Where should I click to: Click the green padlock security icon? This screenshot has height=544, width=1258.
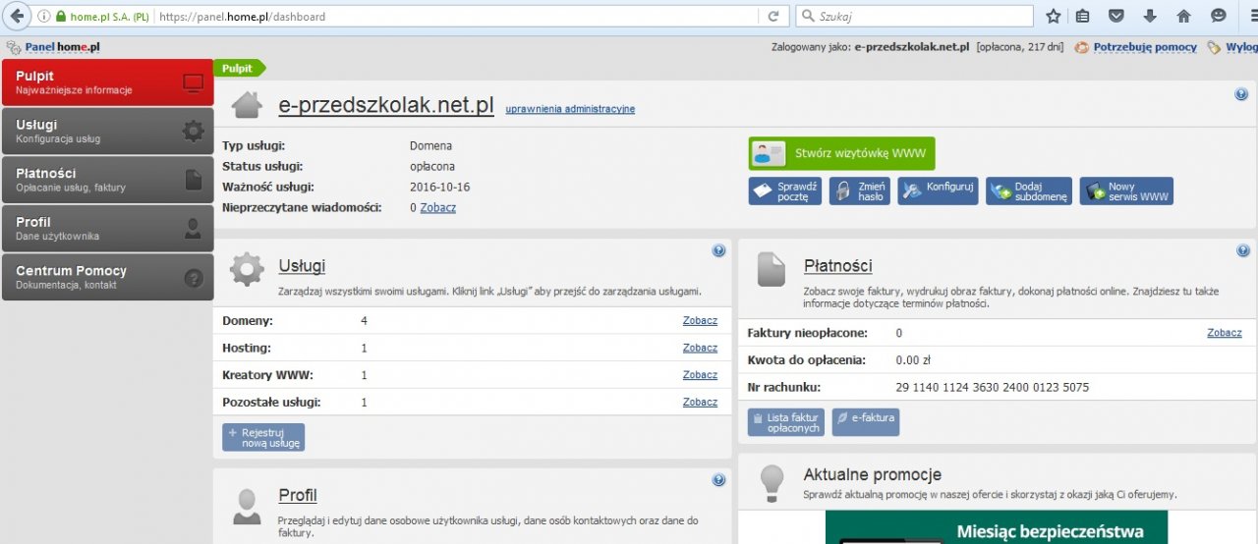(x=61, y=17)
